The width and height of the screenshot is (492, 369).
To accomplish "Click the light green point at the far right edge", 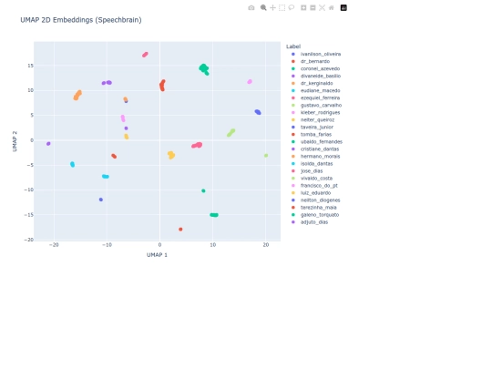I will [266, 156].
